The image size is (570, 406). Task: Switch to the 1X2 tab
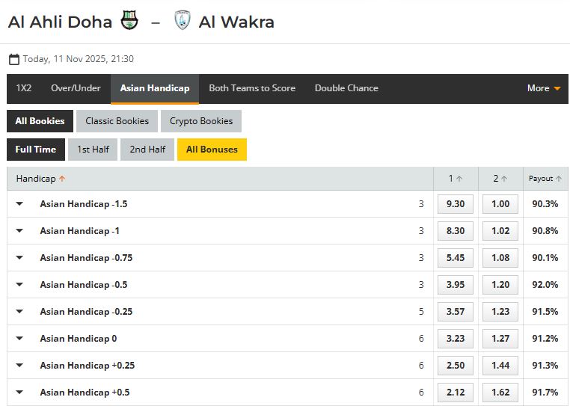point(24,88)
